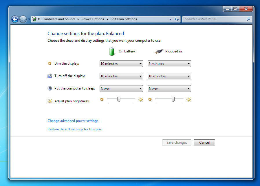Click the green battery icon
This screenshot has height=186, width=260.
click(112, 51)
